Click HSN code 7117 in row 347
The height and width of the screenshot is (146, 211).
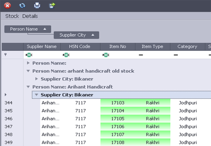pos(81,127)
